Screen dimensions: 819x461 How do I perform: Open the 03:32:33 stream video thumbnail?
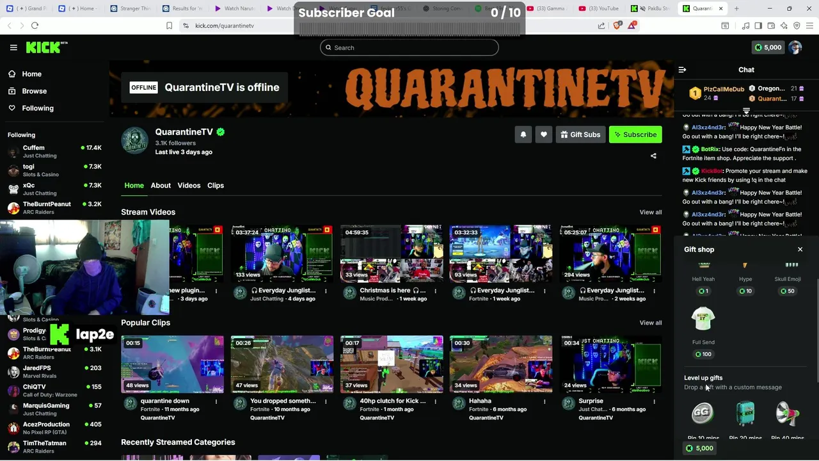[501, 254]
